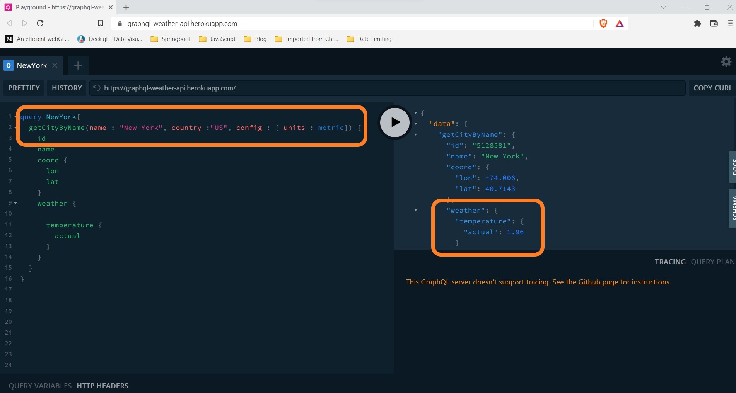
Task: Open the query HISTORY
Action: 67,88
